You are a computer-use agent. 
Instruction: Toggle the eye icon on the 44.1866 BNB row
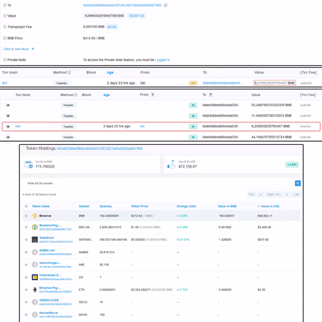[x=8, y=137]
